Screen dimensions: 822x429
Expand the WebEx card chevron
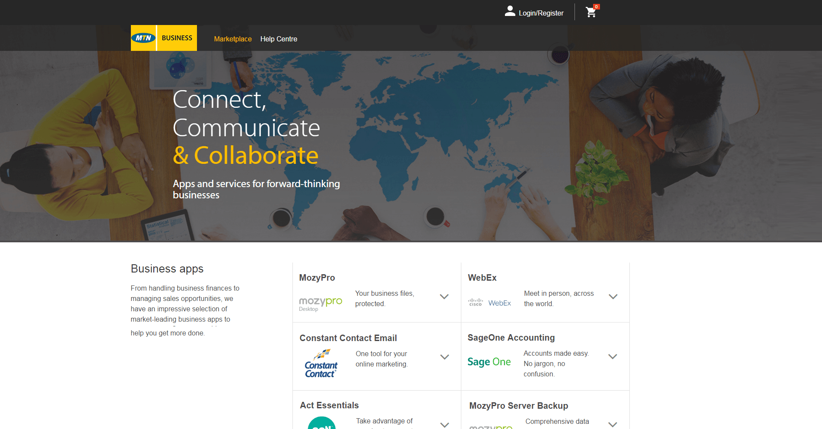pyautogui.click(x=613, y=297)
